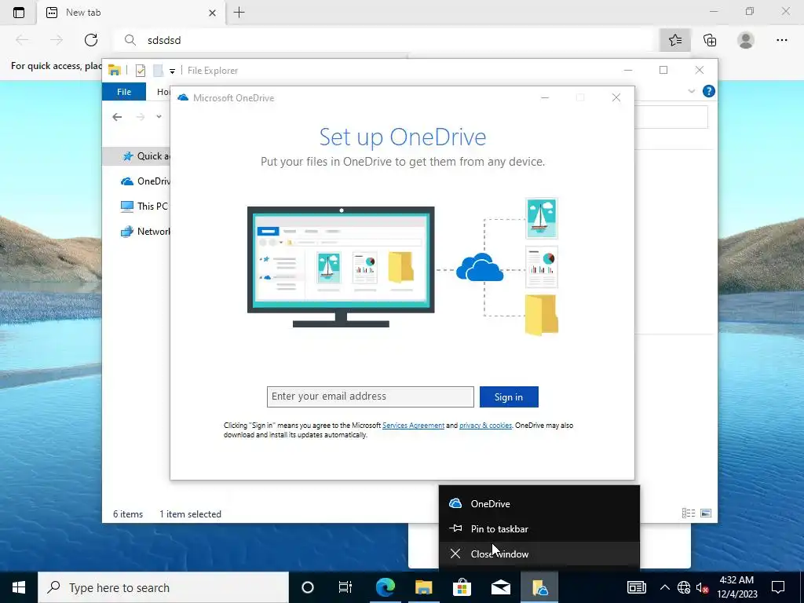Image resolution: width=804 pixels, height=603 pixels.
Task: Open Microsoft Store from taskbar
Action: 462,587
